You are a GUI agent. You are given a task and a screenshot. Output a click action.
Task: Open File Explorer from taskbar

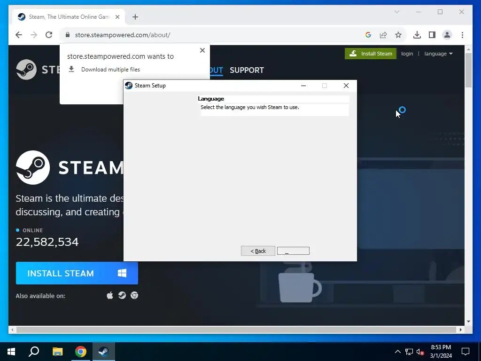coord(57,352)
